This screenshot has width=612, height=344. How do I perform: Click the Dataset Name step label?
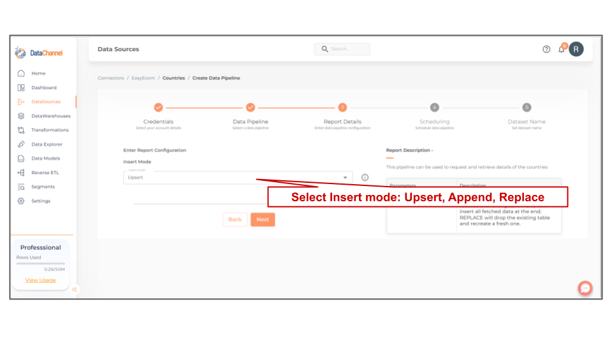click(527, 122)
